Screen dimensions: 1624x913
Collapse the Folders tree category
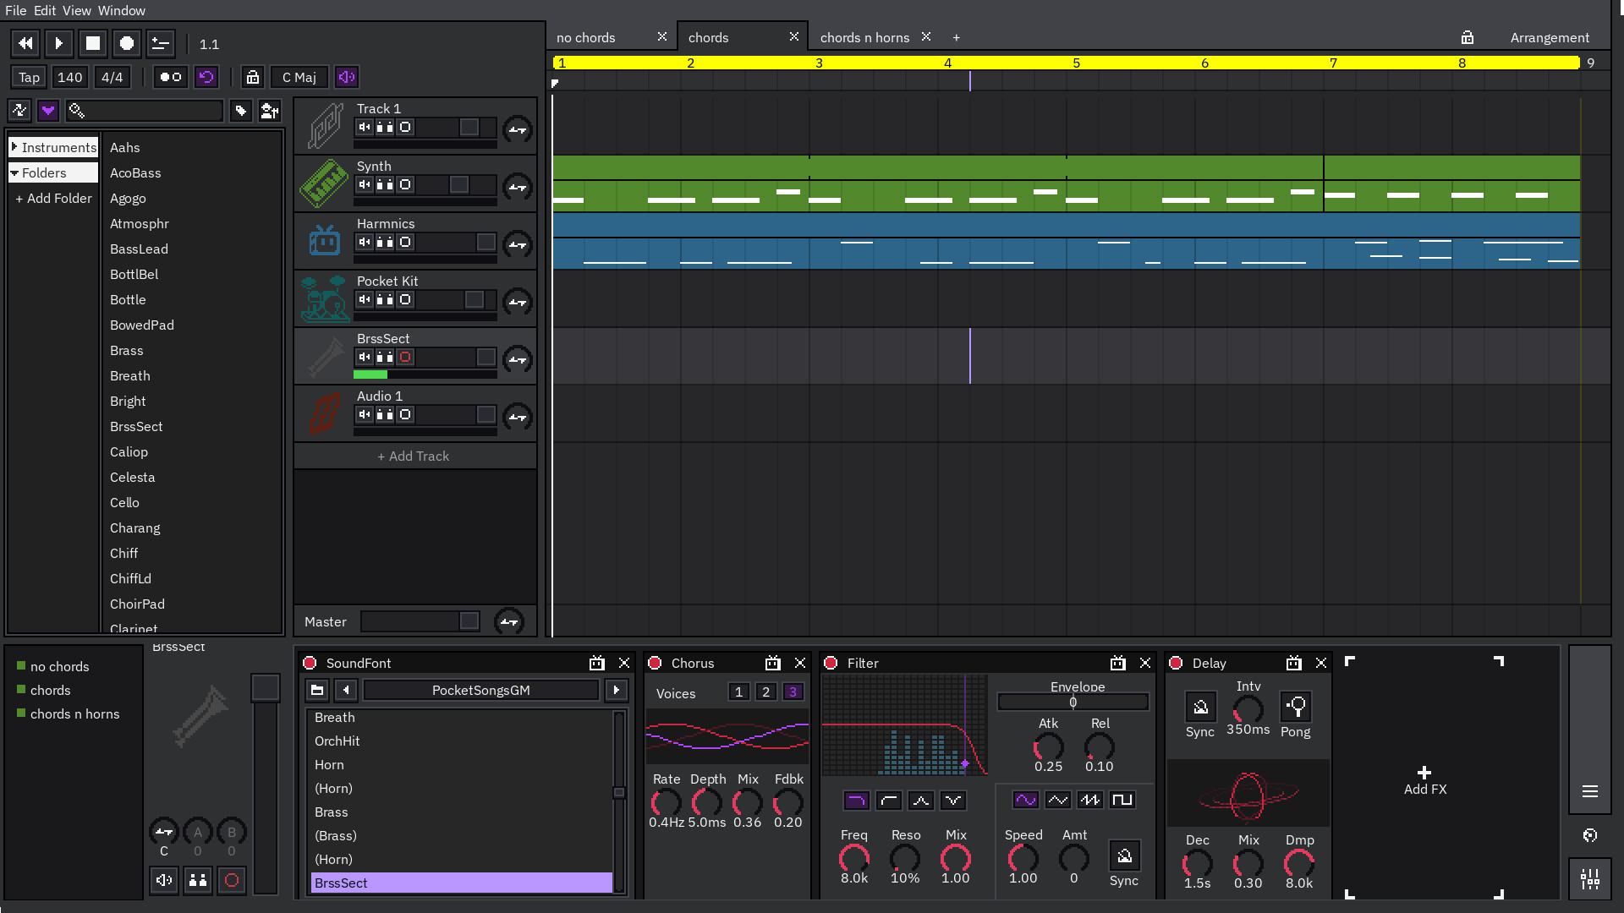54,172
